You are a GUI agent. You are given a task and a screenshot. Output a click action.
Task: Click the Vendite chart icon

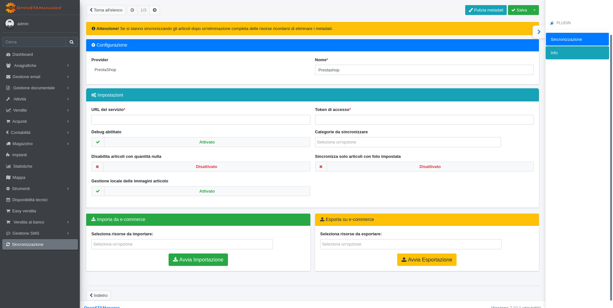tap(9, 110)
